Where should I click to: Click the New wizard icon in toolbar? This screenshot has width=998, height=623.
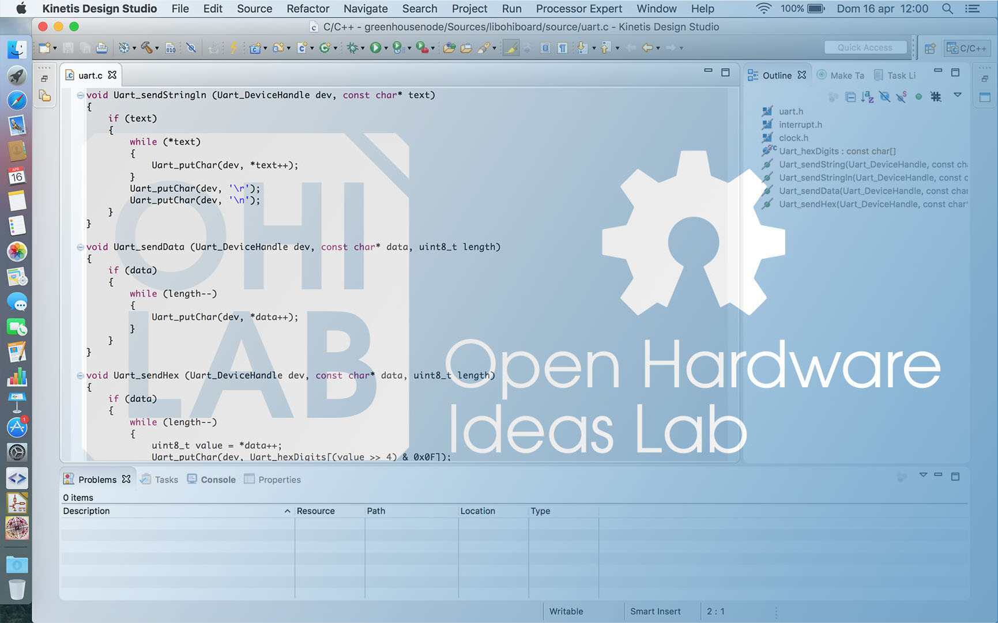tap(44, 48)
